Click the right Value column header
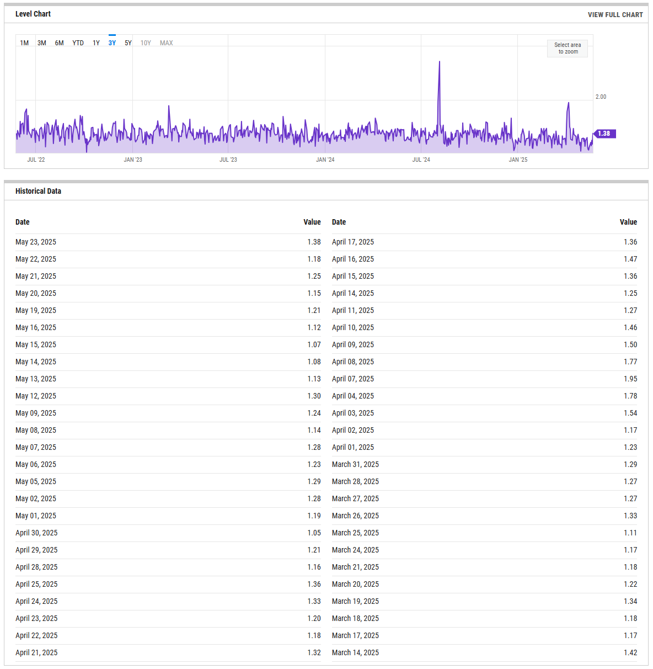Image resolution: width=653 pixels, height=669 pixels. click(x=629, y=222)
